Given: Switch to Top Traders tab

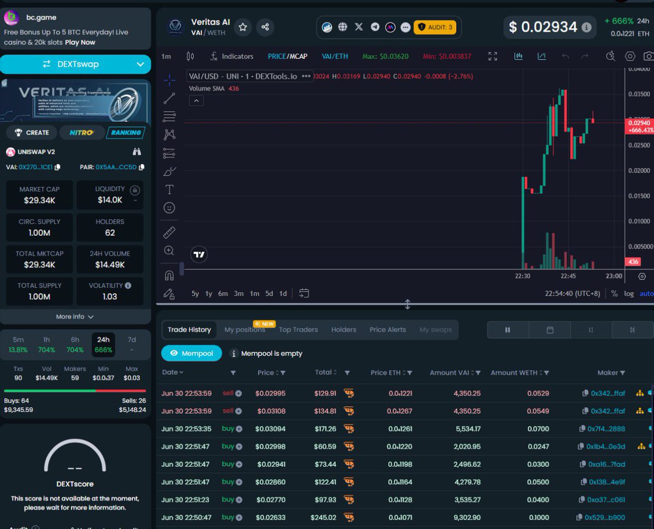Looking at the screenshot, I should tap(298, 329).
